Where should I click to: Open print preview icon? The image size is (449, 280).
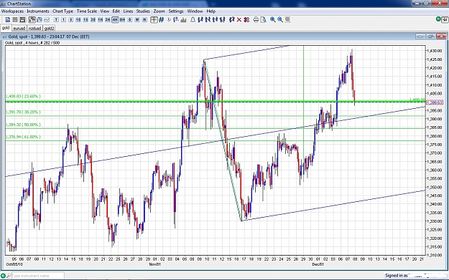coord(264,20)
